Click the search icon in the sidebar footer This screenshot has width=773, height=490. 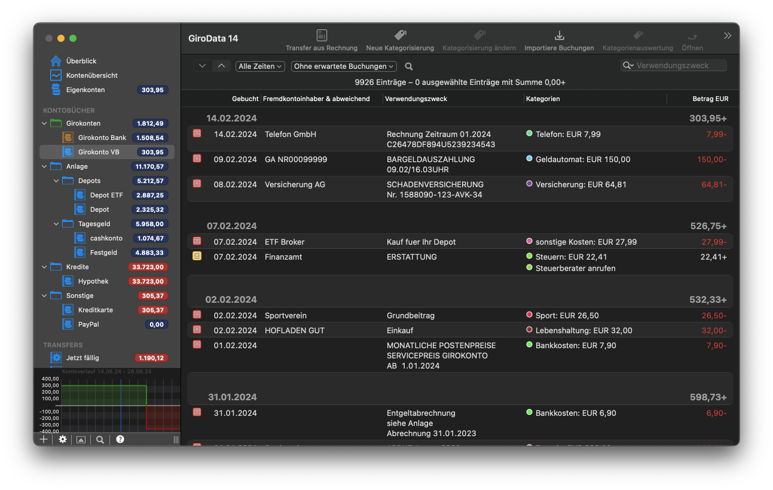point(100,439)
